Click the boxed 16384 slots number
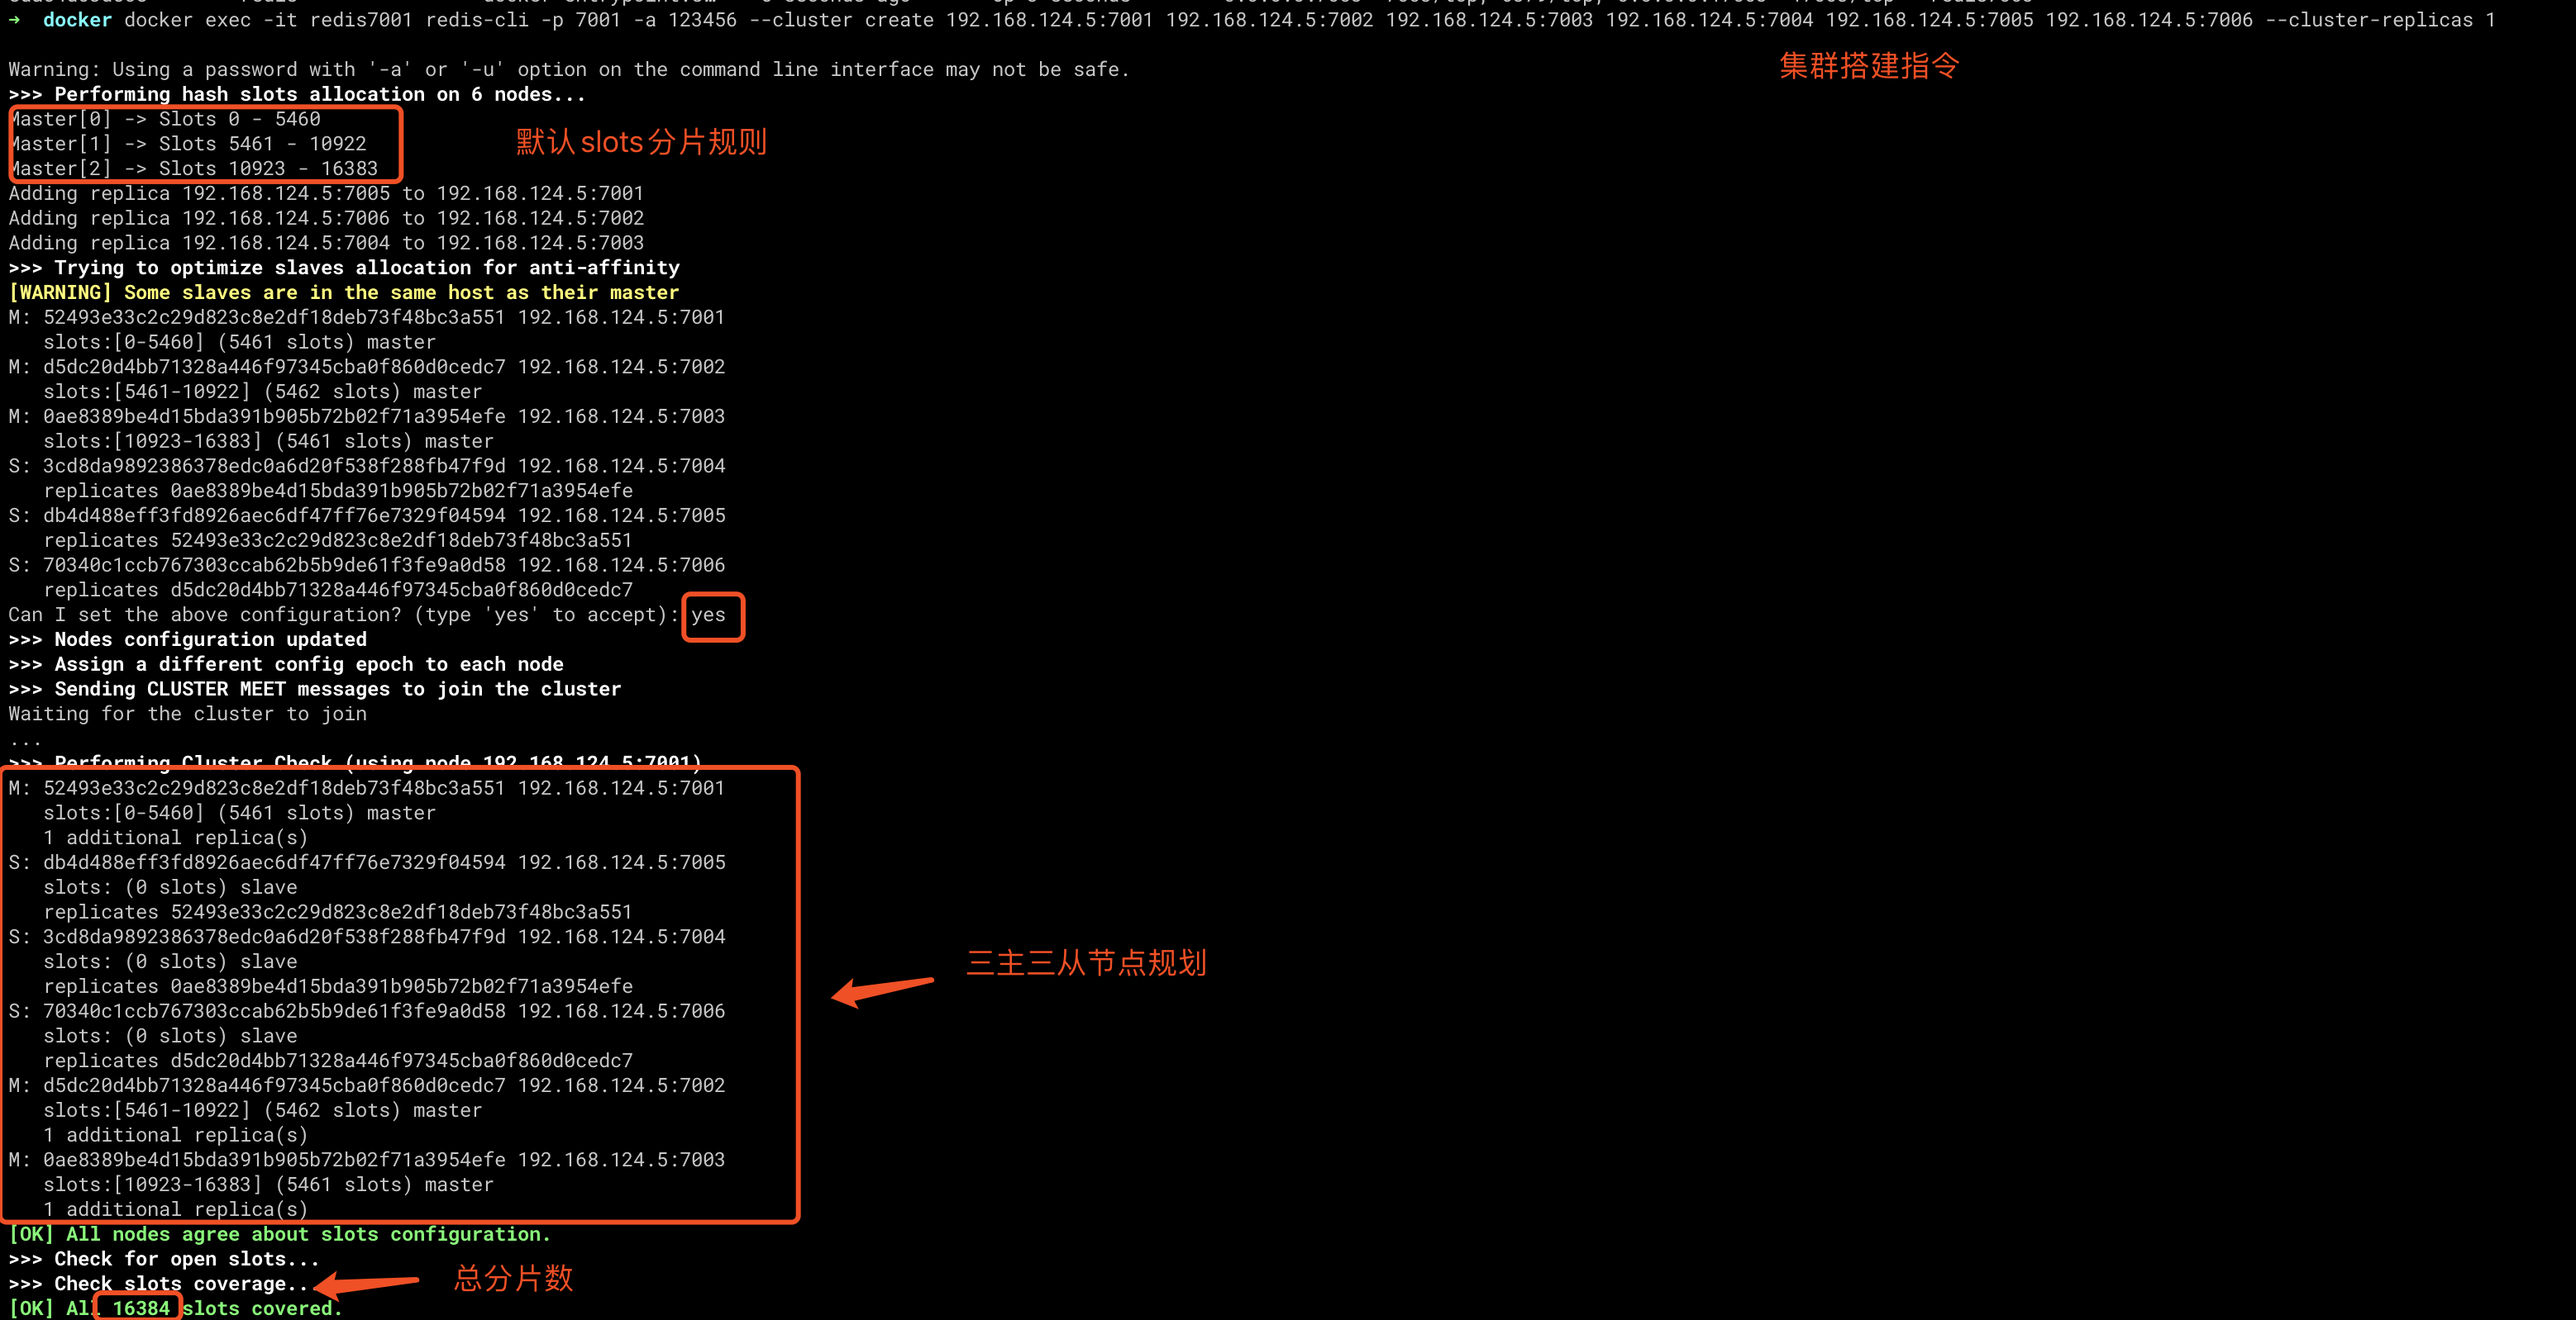 pos(140,1308)
